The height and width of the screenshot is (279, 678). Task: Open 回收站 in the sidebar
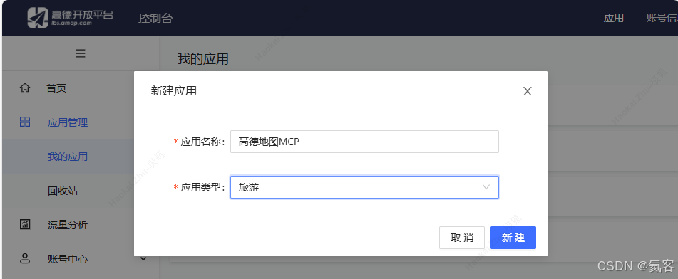pyautogui.click(x=62, y=191)
